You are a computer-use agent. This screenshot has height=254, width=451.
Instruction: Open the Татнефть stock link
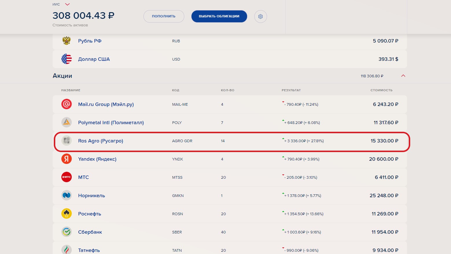pyautogui.click(x=89, y=250)
